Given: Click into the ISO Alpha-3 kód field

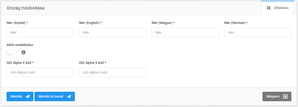Looking at the screenshot, I should tap(113, 72).
